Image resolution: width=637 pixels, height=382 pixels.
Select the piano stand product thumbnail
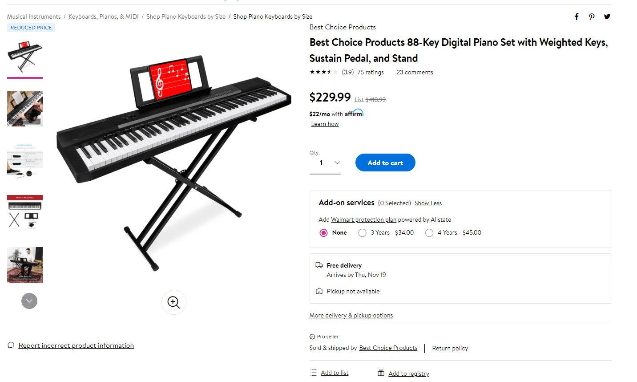pos(24,58)
